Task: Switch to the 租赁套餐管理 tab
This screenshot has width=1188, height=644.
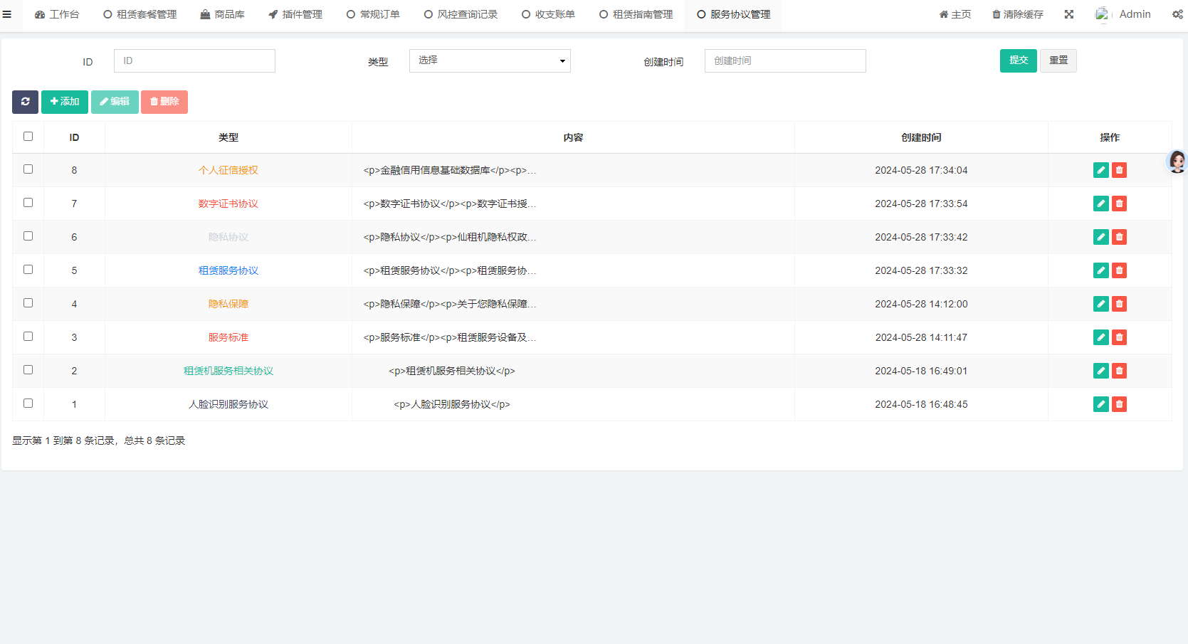Action: point(140,14)
